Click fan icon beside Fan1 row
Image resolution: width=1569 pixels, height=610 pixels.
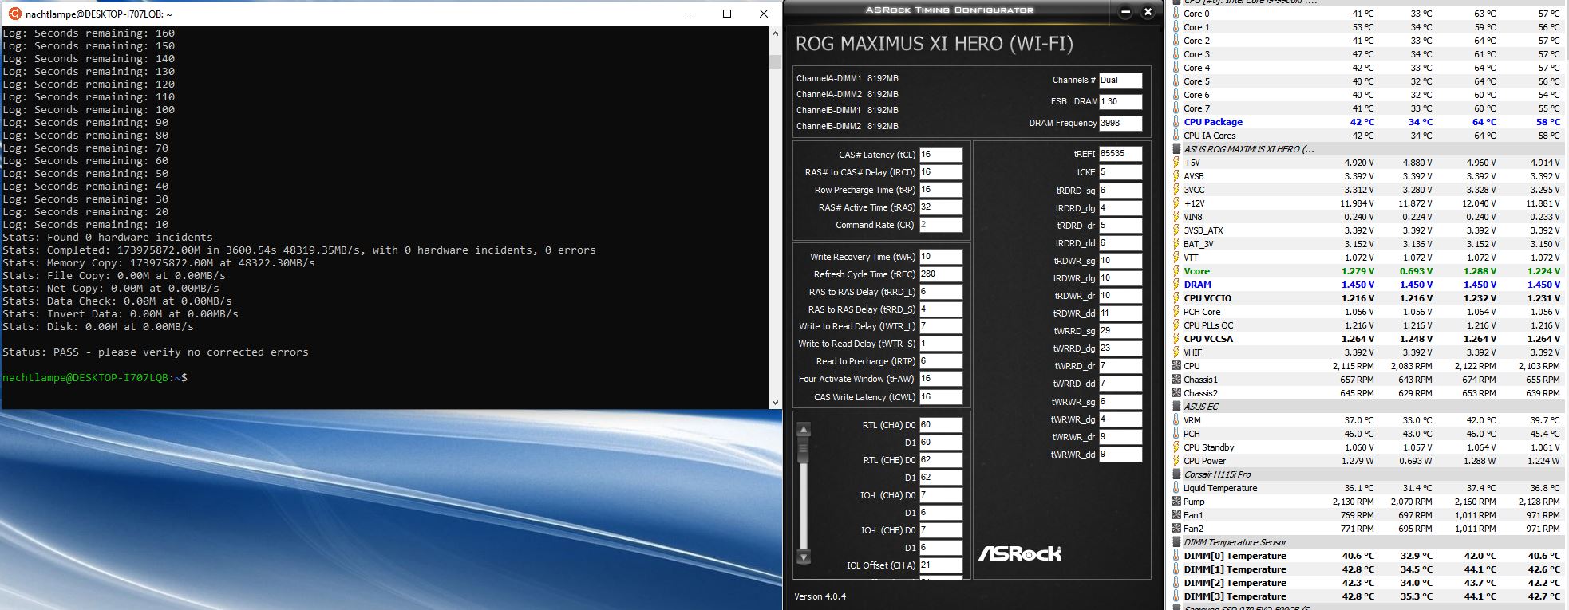pos(1176,515)
